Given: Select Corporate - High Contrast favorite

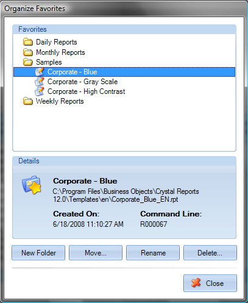Looking at the screenshot, I should (x=86, y=91).
